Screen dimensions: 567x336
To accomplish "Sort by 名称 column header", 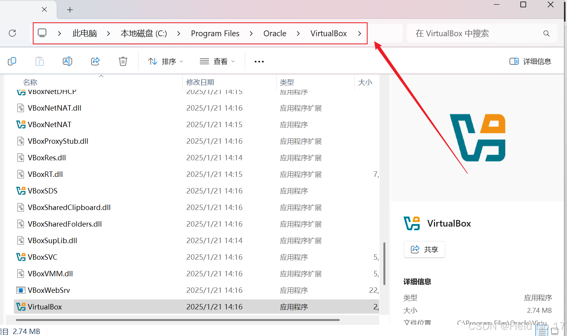I will coord(30,82).
